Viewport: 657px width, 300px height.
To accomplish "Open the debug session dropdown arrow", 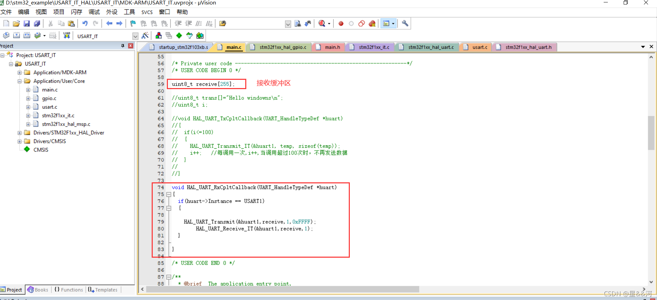I will click(x=329, y=24).
